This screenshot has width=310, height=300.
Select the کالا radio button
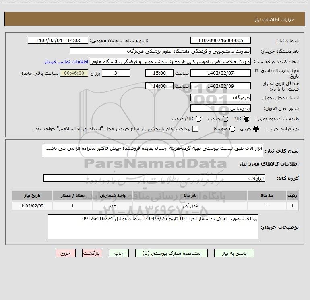point(246,119)
